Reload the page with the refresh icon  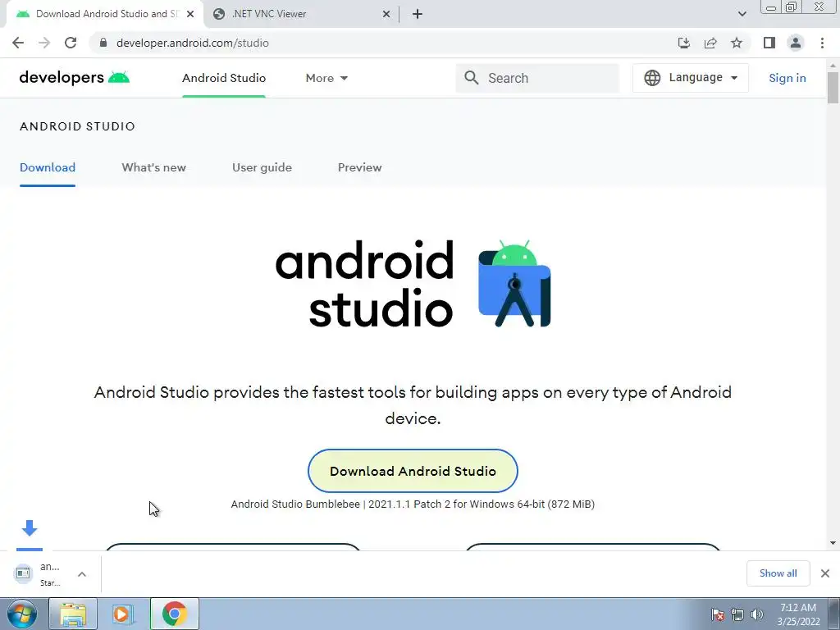pos(71,43)
